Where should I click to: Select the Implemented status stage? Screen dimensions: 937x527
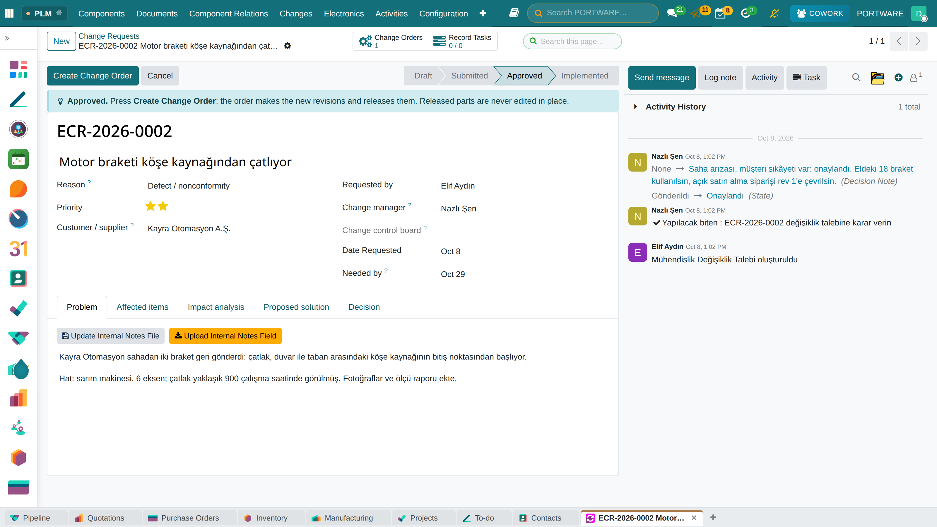click(x=584, y=76)
